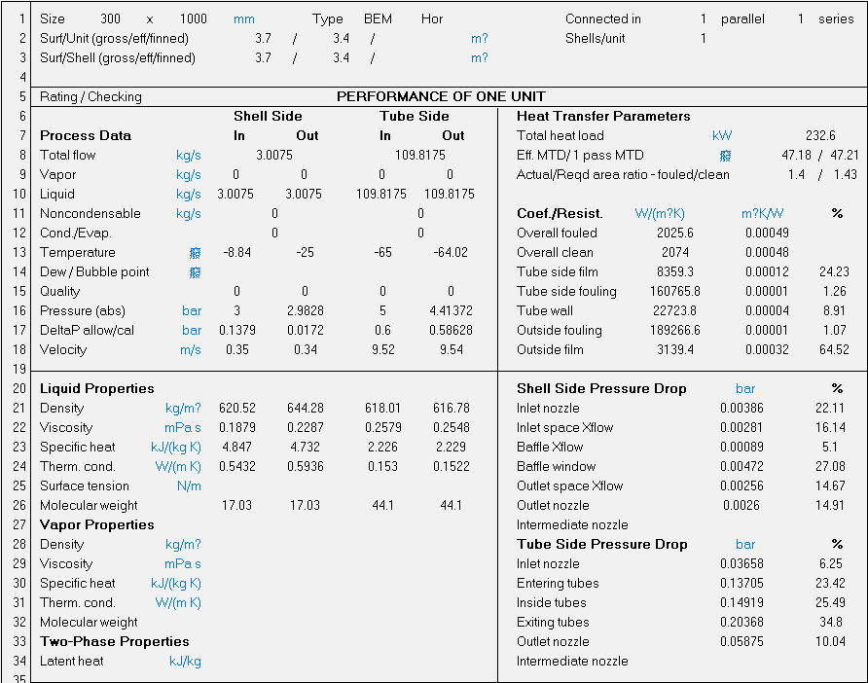Click the tube inlet velocity 9.52

382,350
